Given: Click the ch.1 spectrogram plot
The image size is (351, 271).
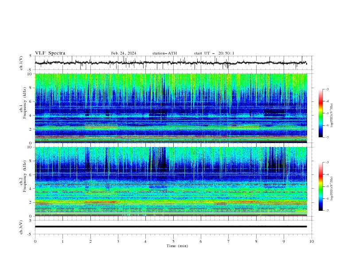Looking at the screenshot, I should [171, 108].
